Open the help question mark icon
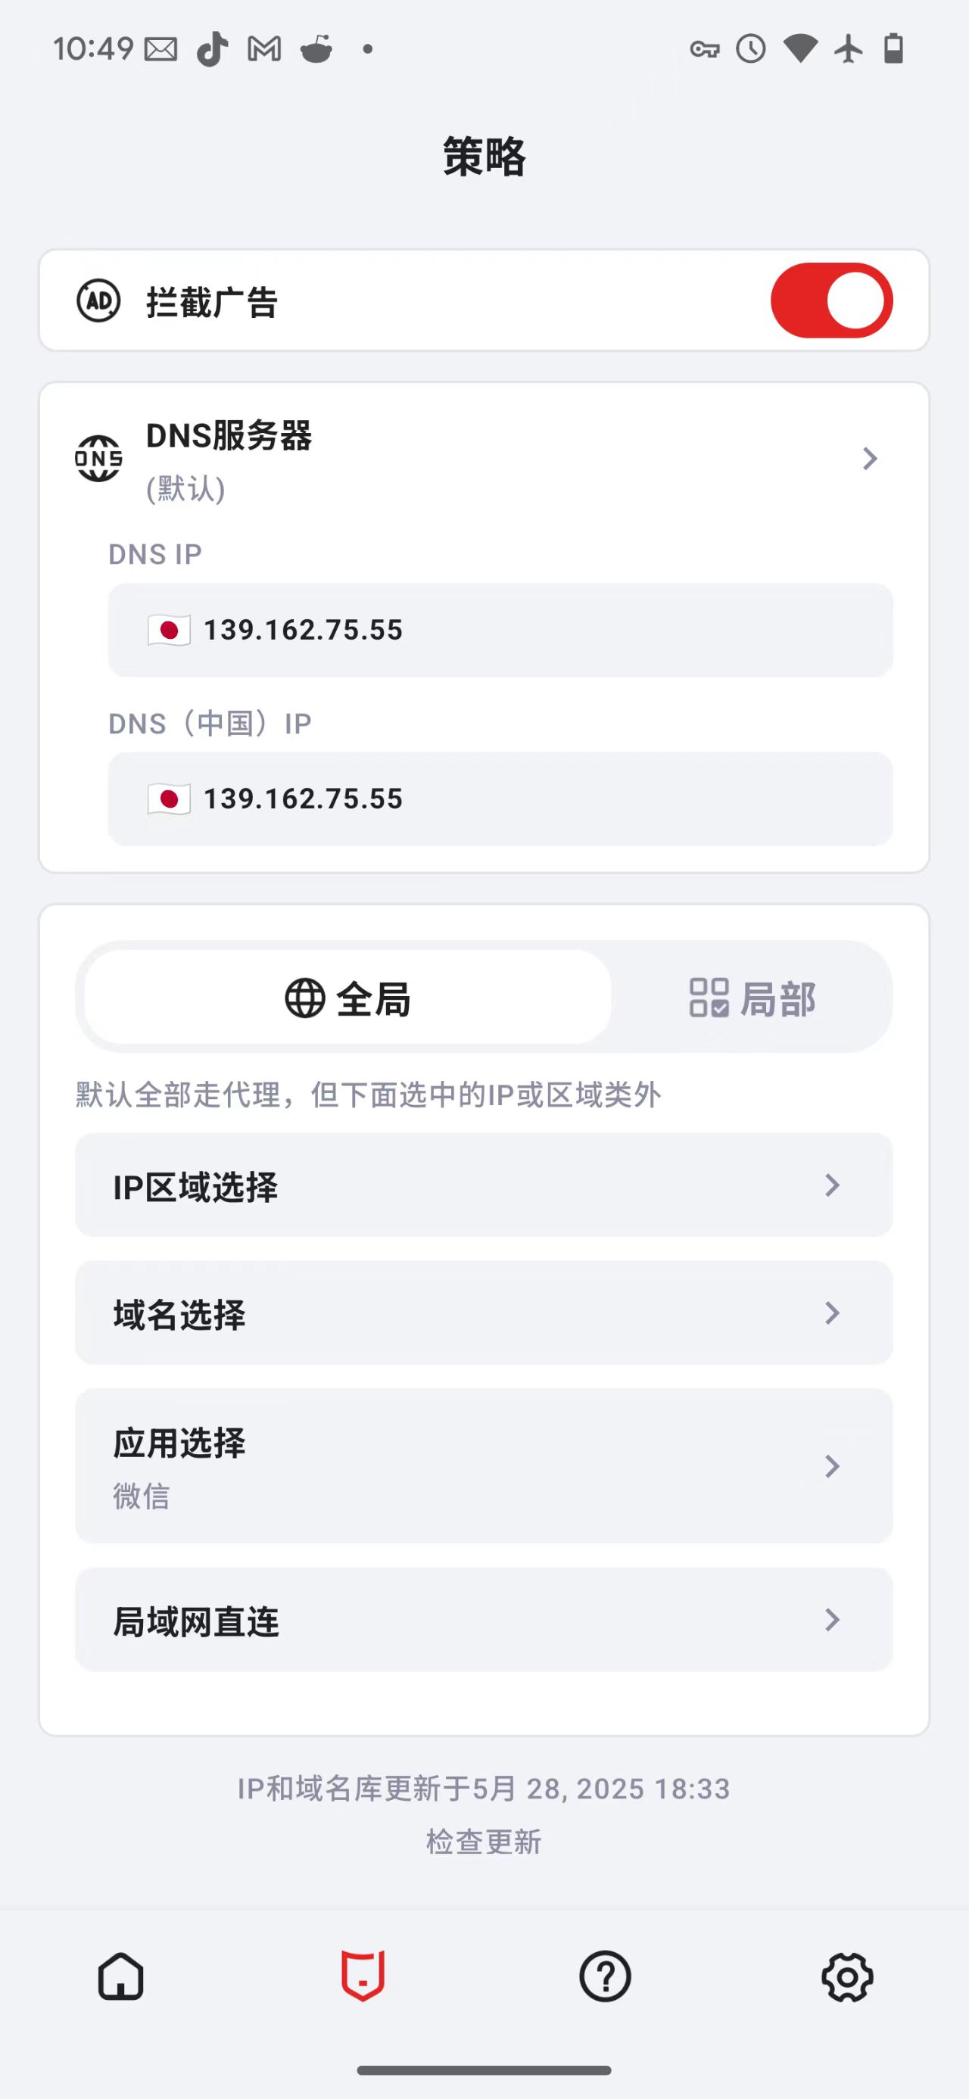969x2099 pixels. [605, 1976]
